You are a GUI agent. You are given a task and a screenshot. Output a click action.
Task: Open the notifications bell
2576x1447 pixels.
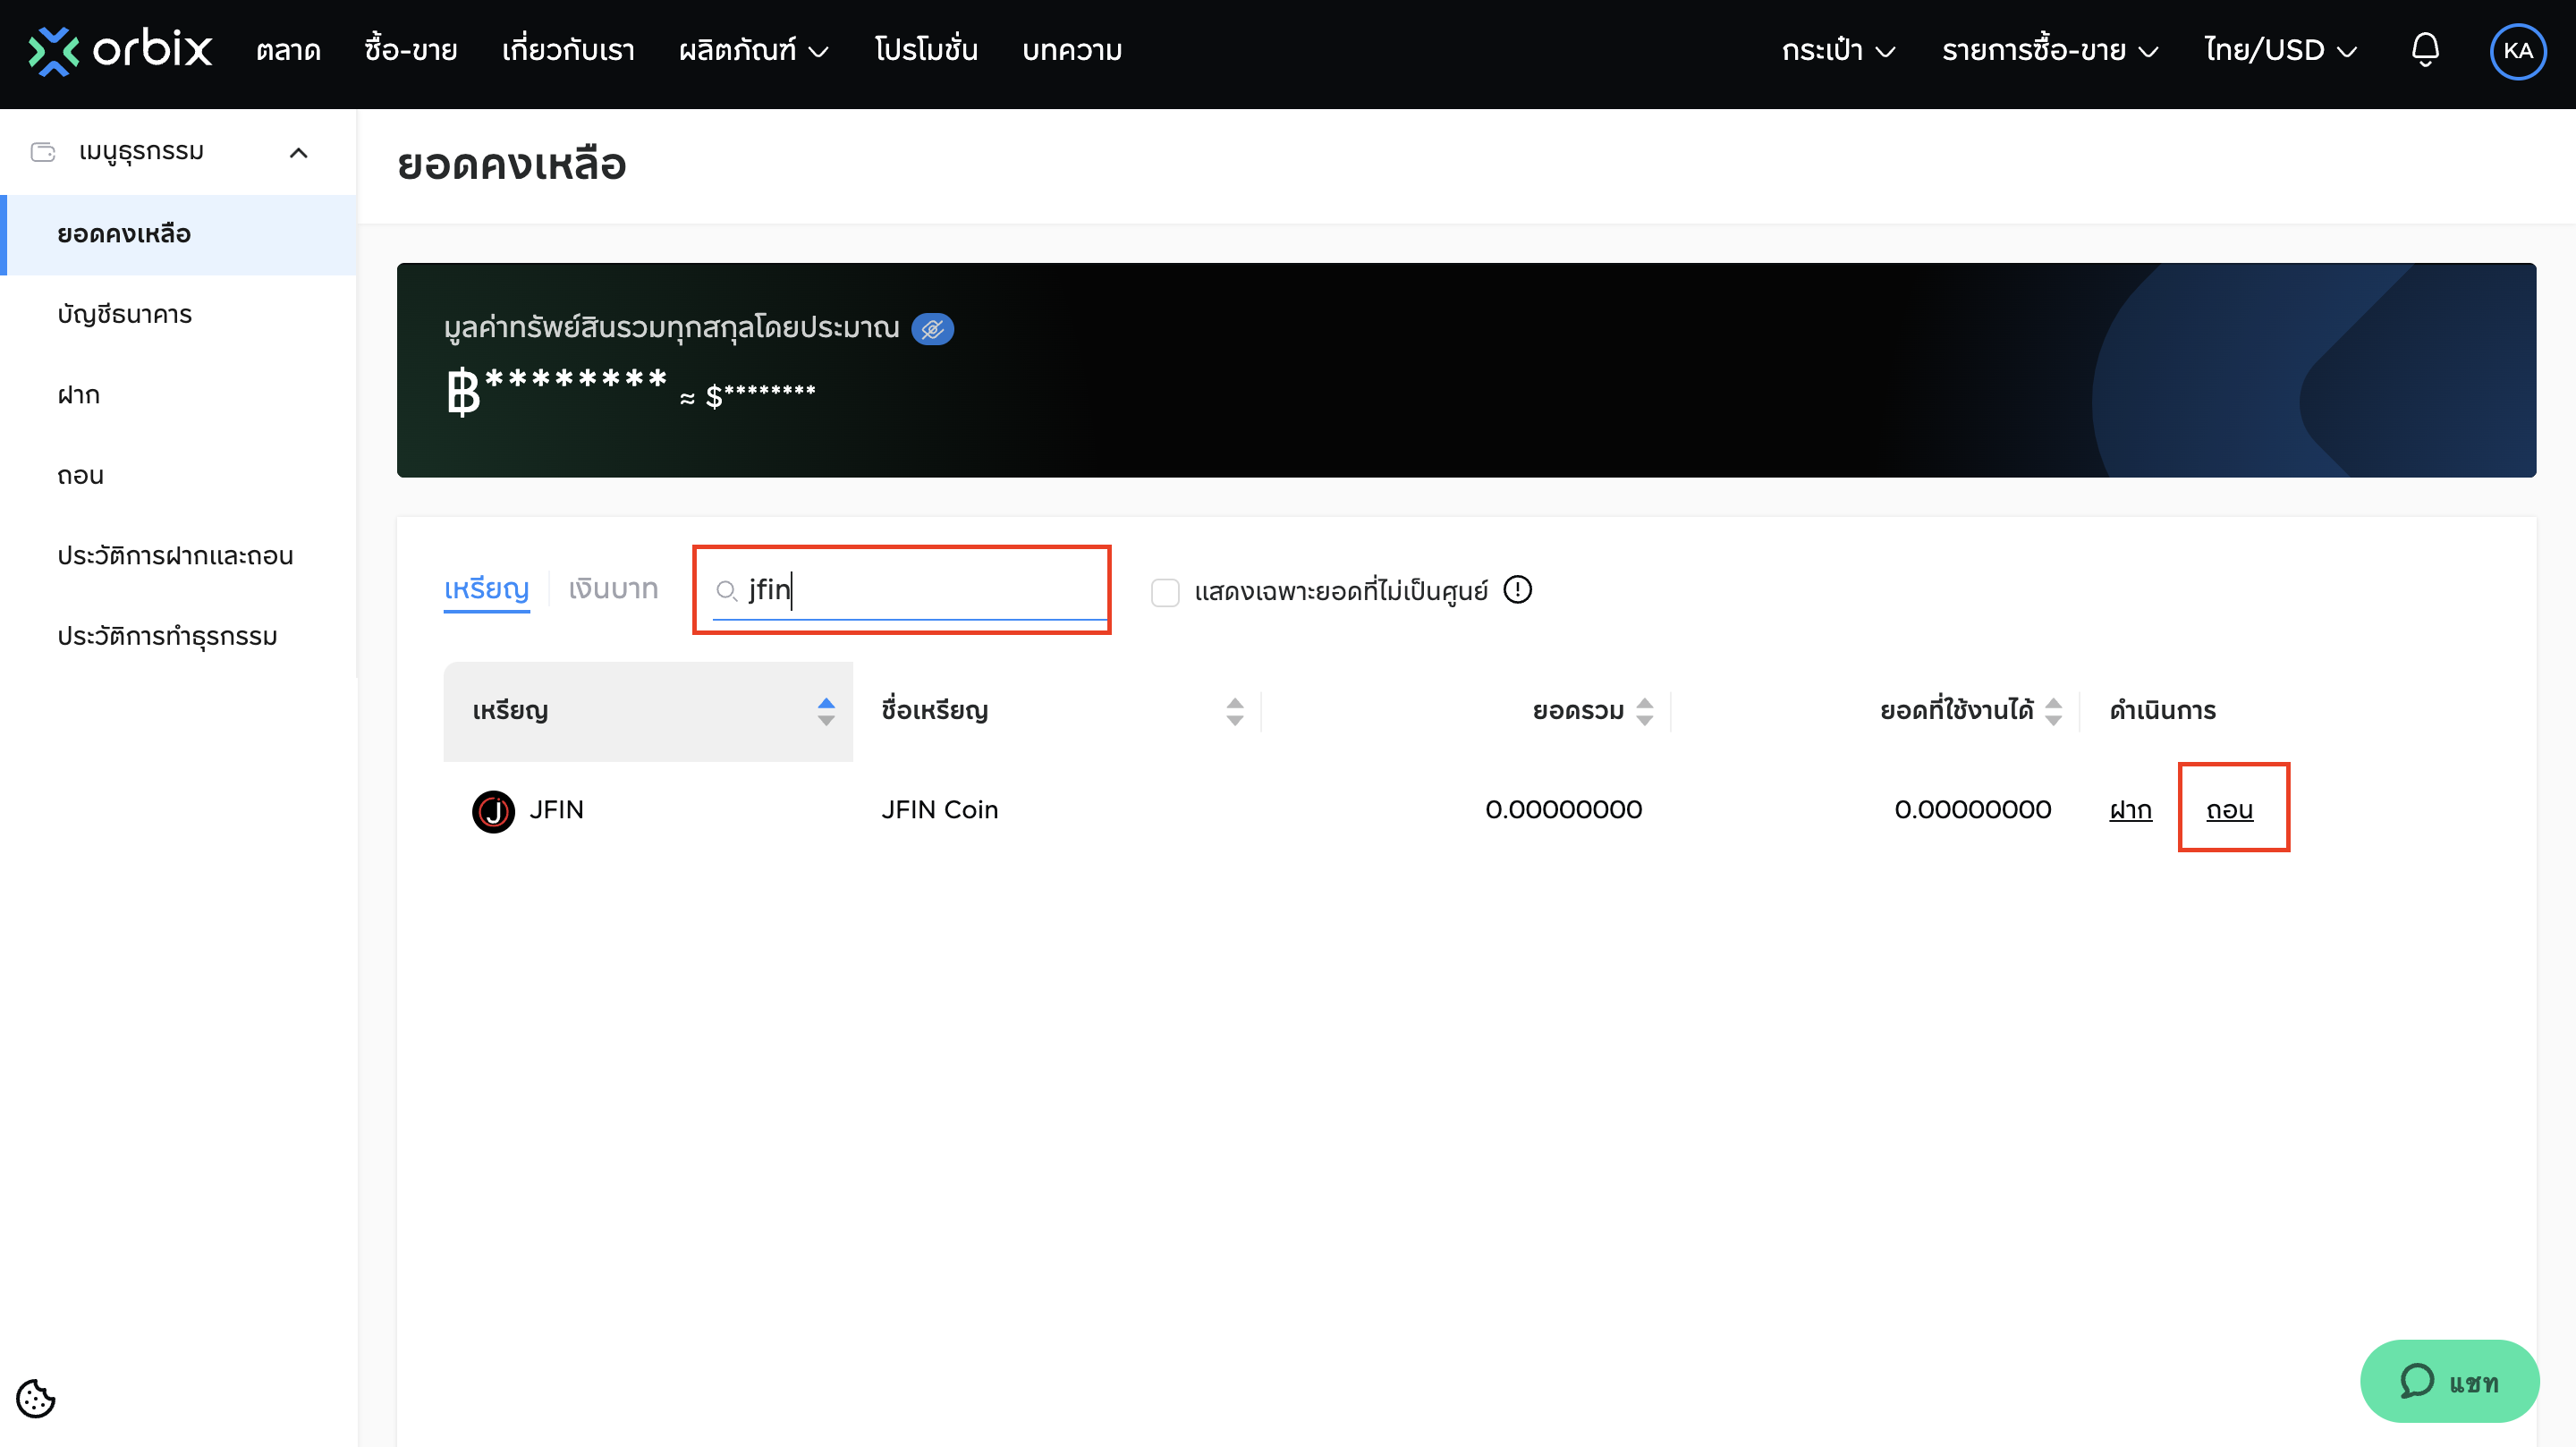[x=2424, y=50]
